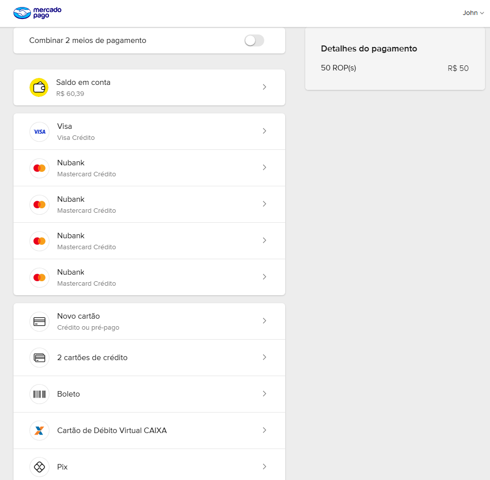Open the John account dropdown
The width and height of the screenshot is (490, 480).
coord(473,13)
